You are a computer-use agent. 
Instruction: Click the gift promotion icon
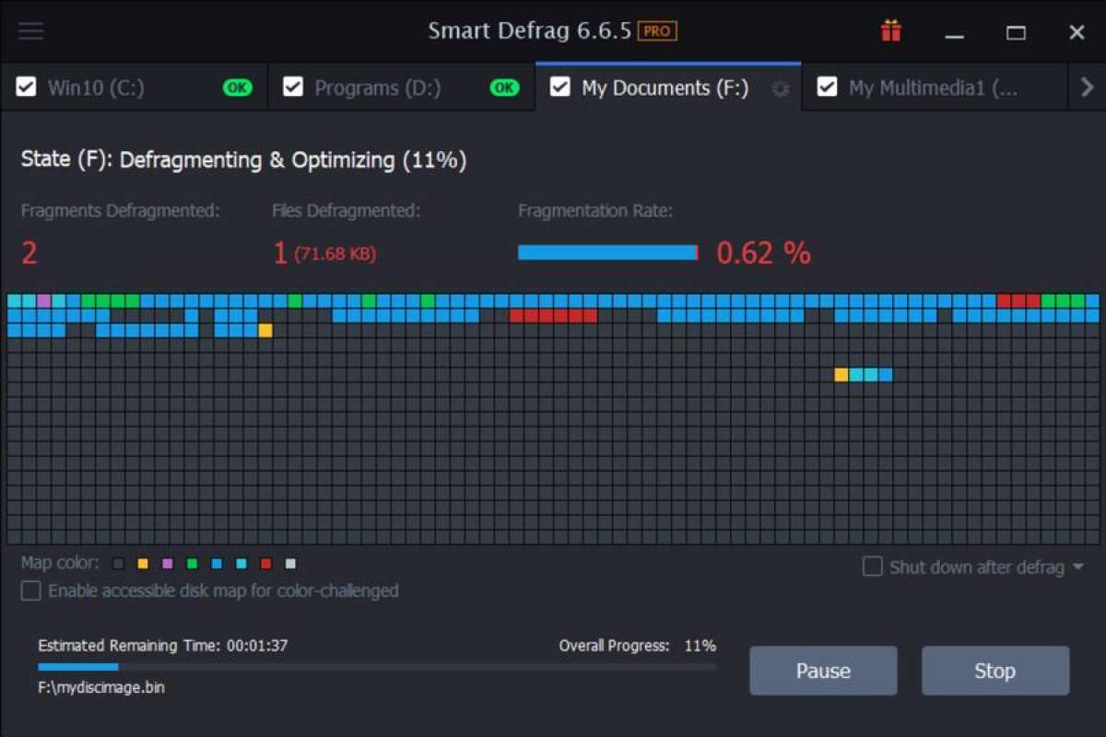[890, 30]
